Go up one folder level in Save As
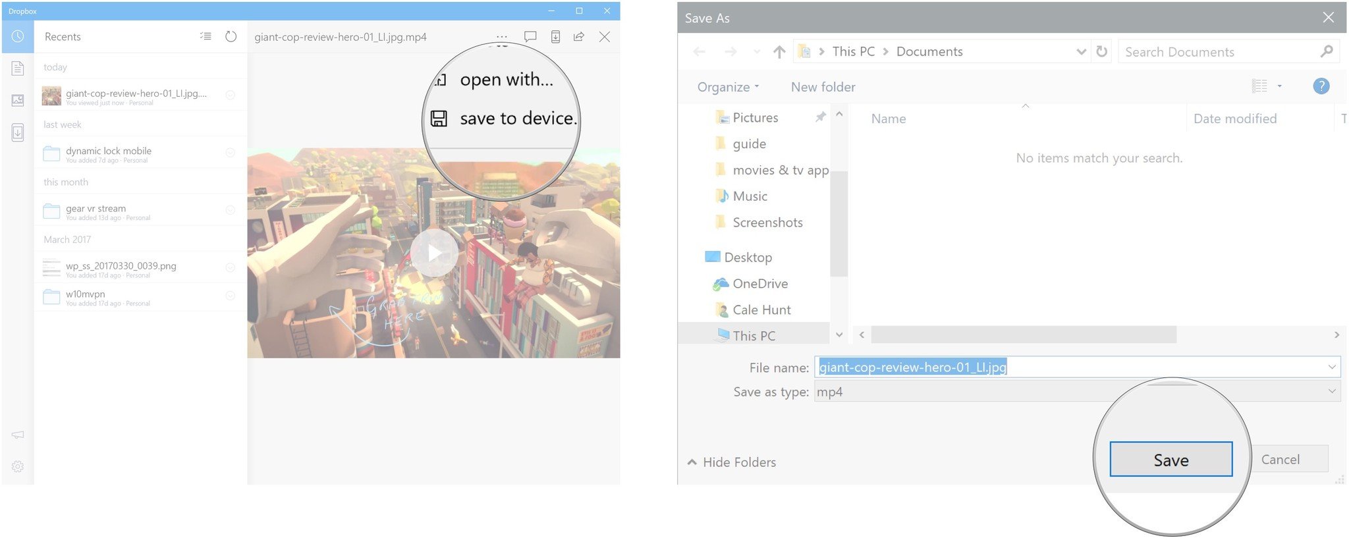The width and height of the screenshot is (1349, 540). (x=779, y=51)
